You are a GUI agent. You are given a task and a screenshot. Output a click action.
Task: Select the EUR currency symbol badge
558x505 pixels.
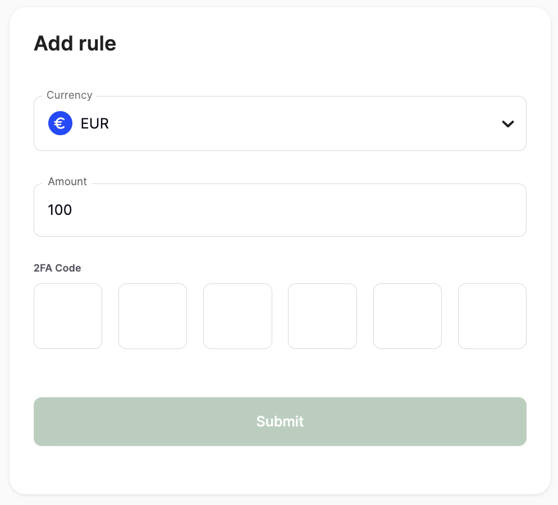60,123
